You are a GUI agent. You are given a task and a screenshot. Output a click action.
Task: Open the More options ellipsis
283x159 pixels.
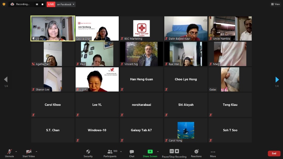(213, 152)
